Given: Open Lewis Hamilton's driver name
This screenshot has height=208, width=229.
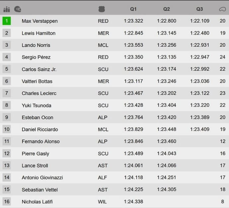Looking at the screenshot, I should (x=38, y=33).
